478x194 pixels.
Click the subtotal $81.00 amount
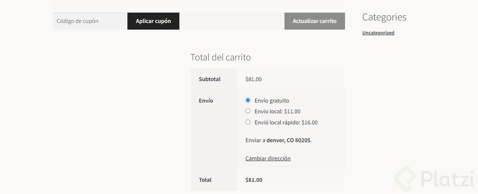(253, 79)
